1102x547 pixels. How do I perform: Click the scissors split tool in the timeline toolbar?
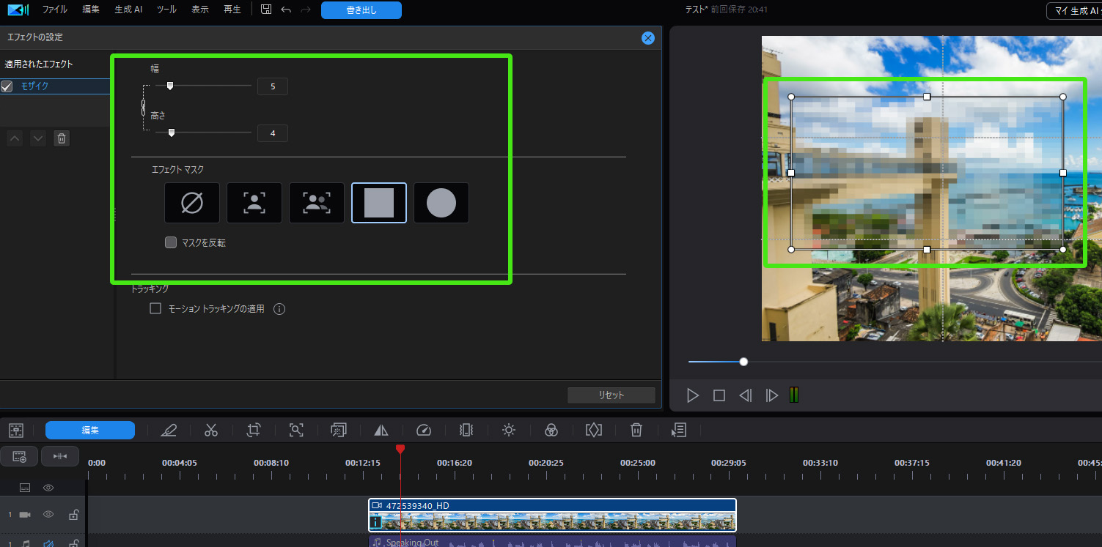tap(211, 431)
